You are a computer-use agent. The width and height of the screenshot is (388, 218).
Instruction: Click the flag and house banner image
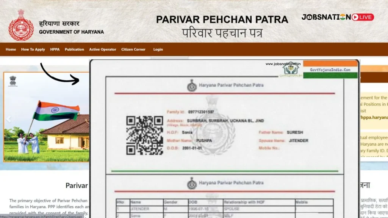tap(47, 117)
